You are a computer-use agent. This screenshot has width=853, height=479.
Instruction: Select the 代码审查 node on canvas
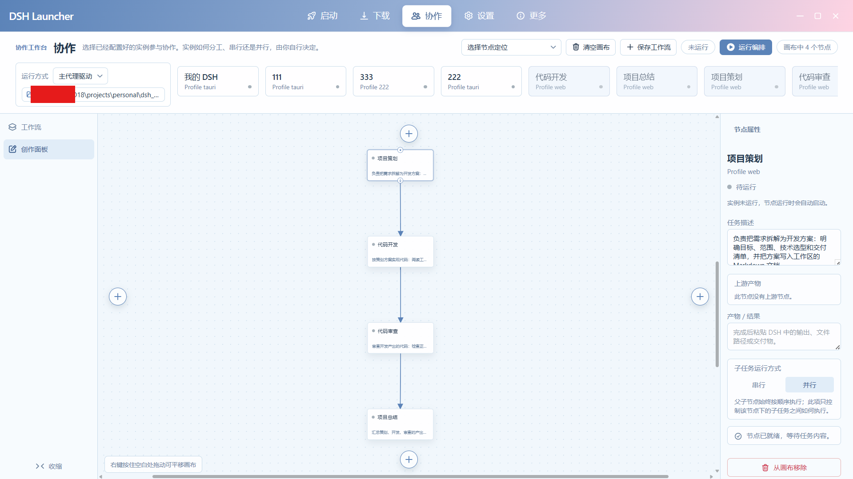pyautogui.click(x=400, y=338)
